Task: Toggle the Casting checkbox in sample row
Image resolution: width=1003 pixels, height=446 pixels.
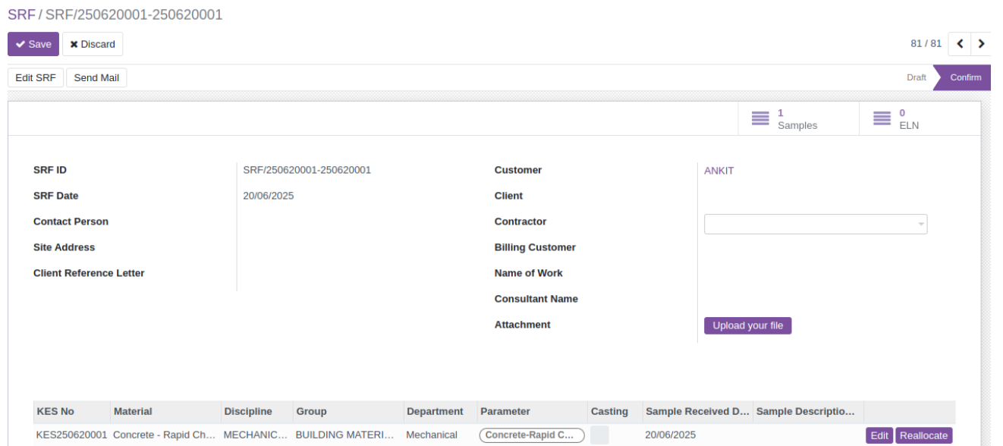Action: point(599,435)
